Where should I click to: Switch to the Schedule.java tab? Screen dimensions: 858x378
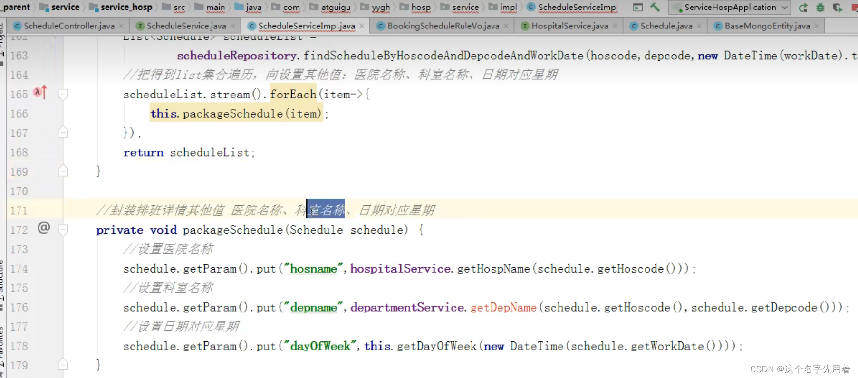click(x=666, y=26)
